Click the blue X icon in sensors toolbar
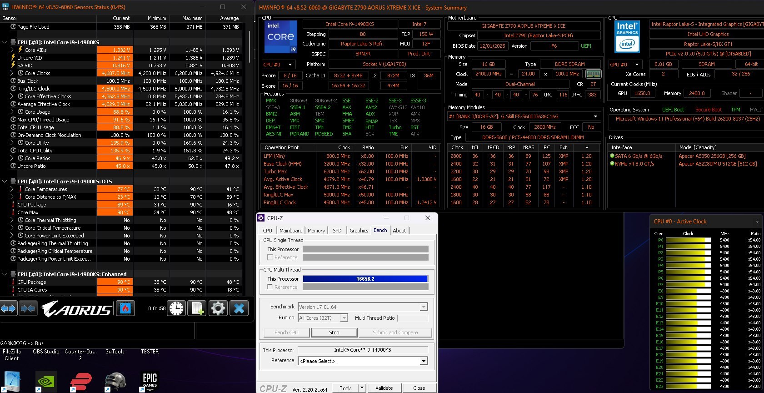This screenshot has height=393, width=764. (239, 308)
